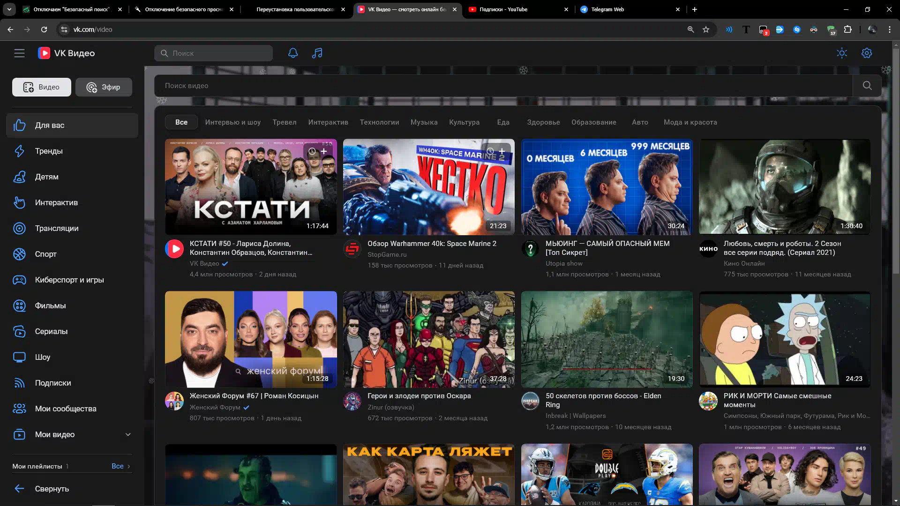
Task: Open Женский Форум channel link
Action: [x=215, y=407]
